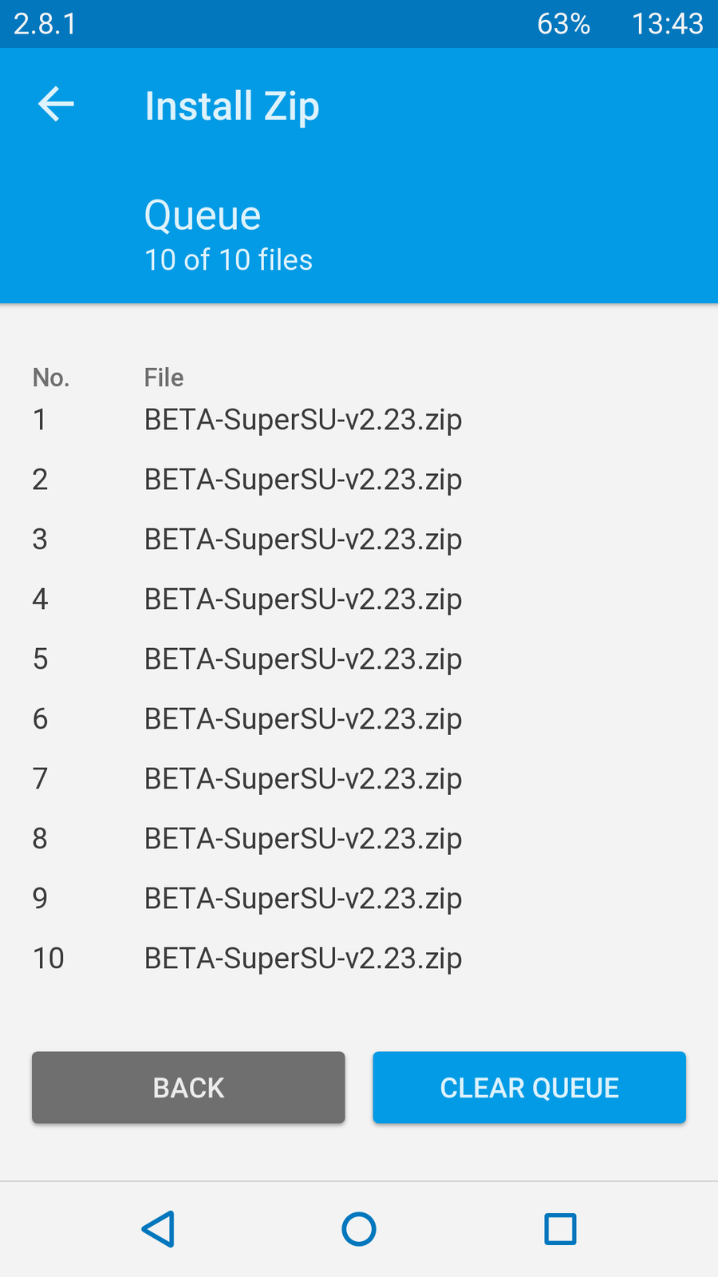This screenshot has height=1277, width=718.
Task: Tap the Queue heading text
Action: tap(203, 215)
